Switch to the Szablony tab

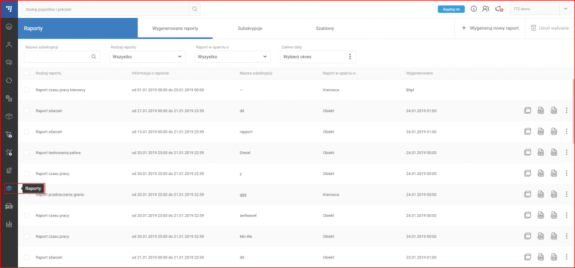pyautogui.click(x=325, y=28)
